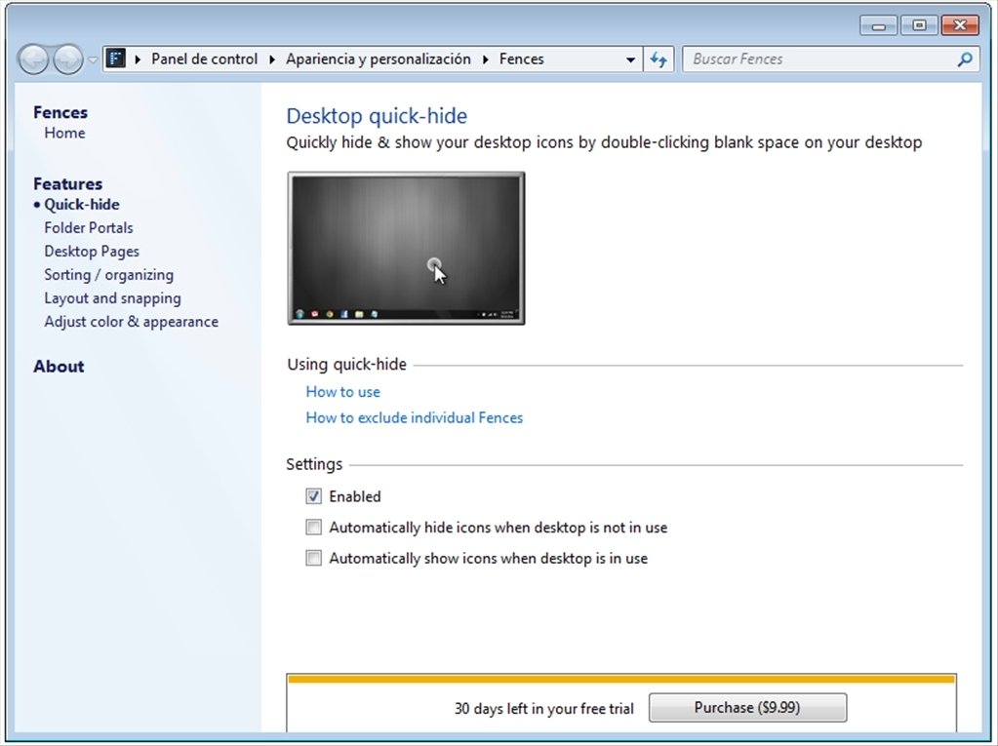Viewport: 998px width, 746px height.
Task: Go back with the Back arrow button
Action: (x=33, y=59)
